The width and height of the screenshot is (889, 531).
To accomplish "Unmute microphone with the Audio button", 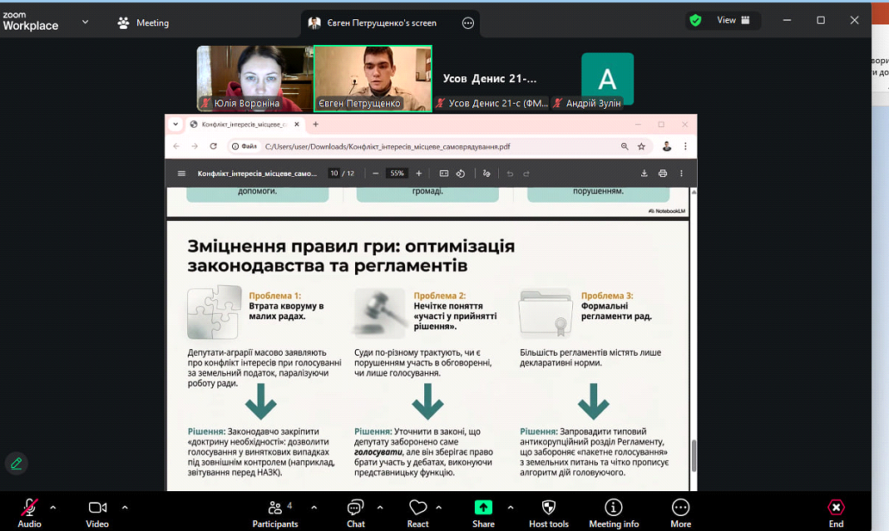I will [x=29, y=513].
